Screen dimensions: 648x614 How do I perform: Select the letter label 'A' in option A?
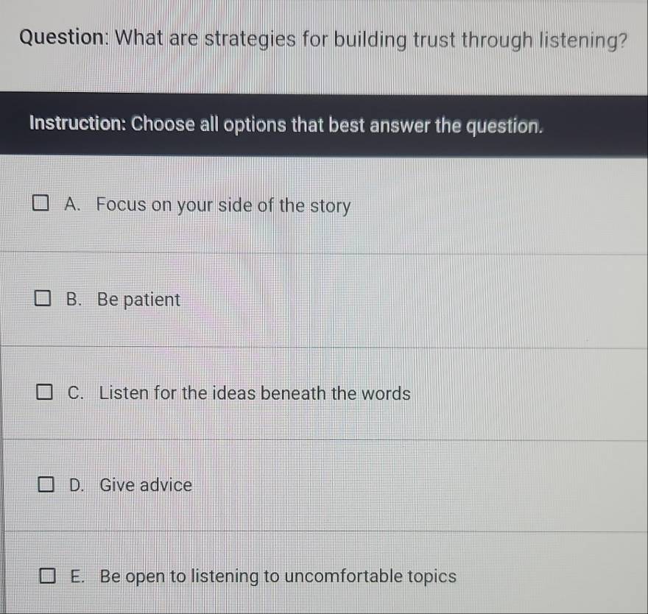[x=71, y=205]
